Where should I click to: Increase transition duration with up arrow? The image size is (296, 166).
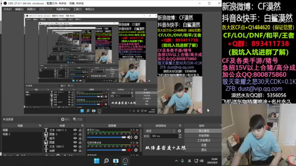coord(180,135)
